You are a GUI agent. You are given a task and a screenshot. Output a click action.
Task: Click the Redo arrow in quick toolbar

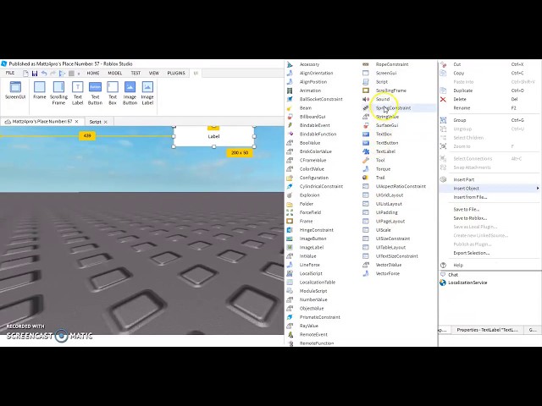(x=53, y=74)
